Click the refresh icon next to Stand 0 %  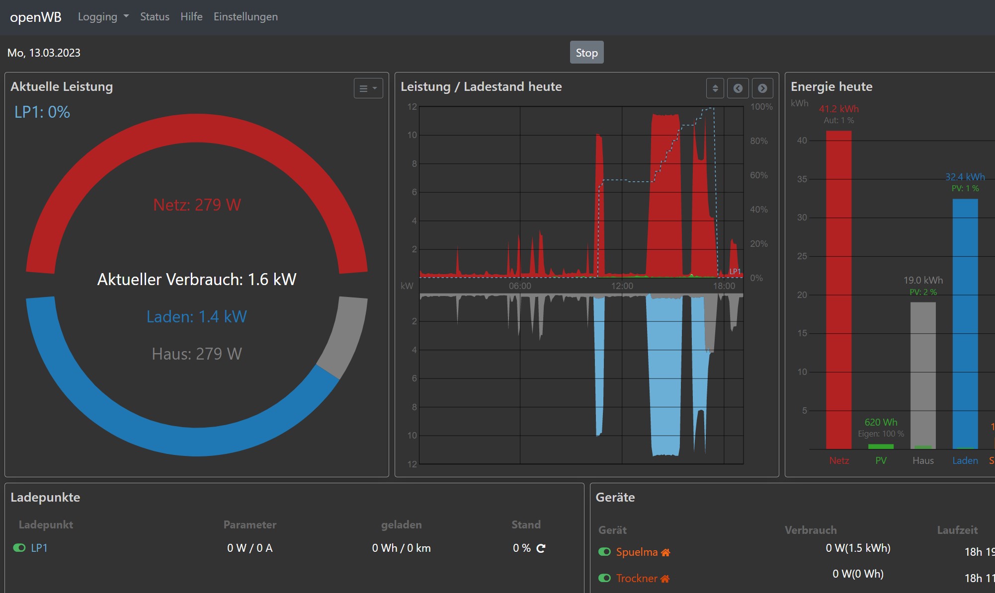click(541, 548)
